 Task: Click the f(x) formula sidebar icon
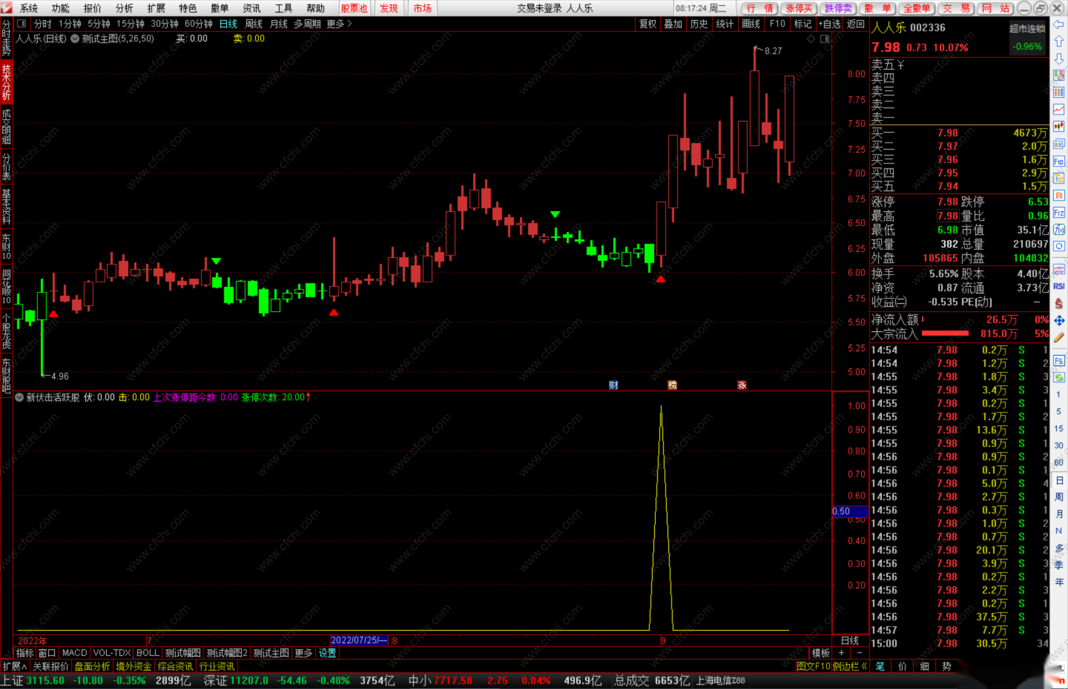click(1058, 230)
